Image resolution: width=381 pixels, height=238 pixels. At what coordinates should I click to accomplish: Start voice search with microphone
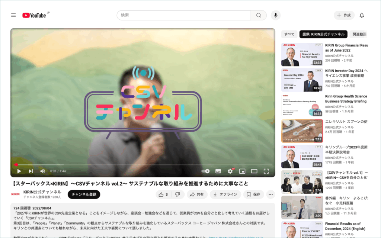point(276,15)
